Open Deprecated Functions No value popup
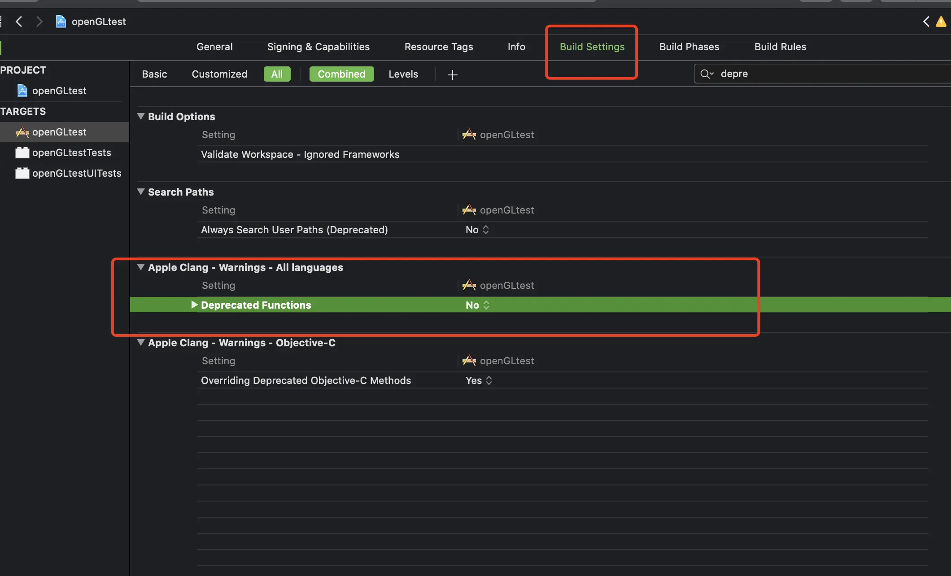Screen dimensions: 951x576 click(477, 305)
